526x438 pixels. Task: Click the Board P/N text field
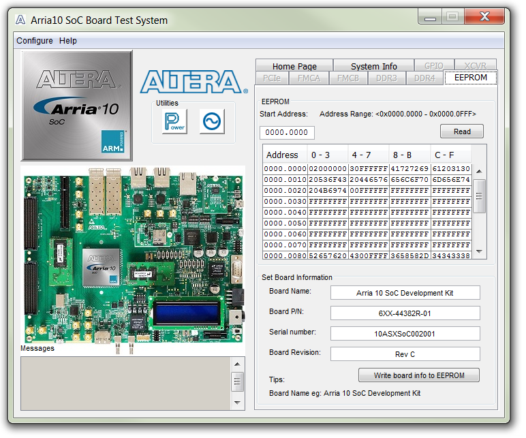tap(405, 313)
